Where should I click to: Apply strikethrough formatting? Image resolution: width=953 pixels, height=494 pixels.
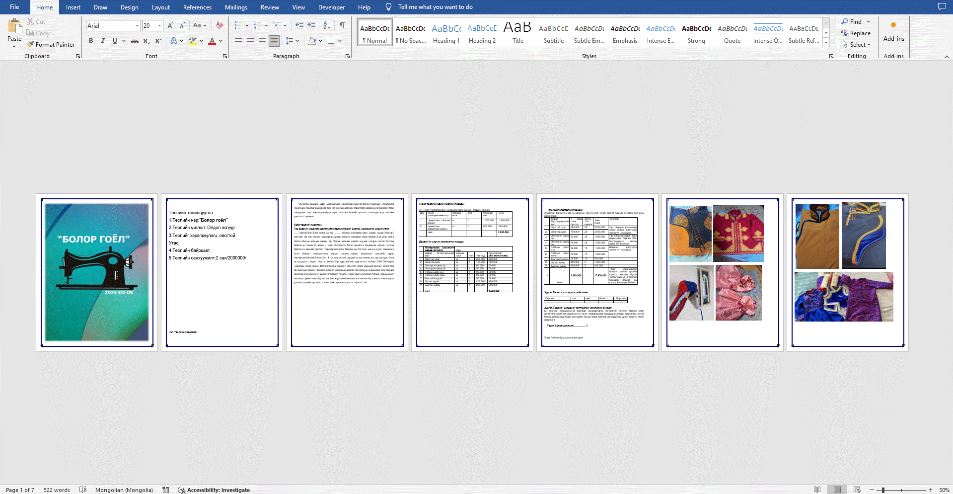point(135,41)
